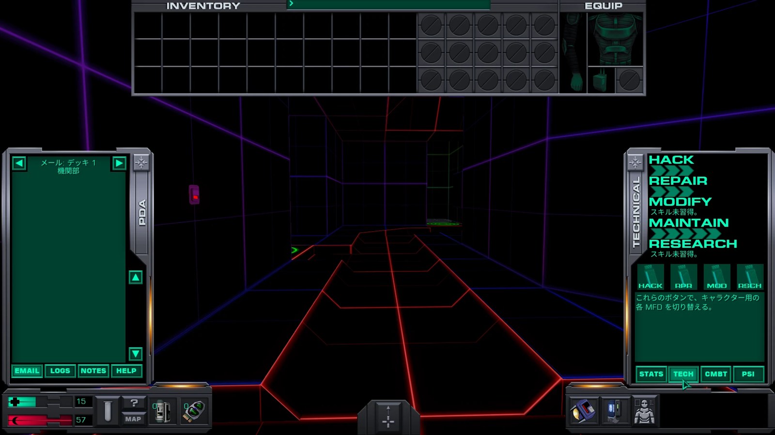Click the PDA panel corner pin icon

141,163
